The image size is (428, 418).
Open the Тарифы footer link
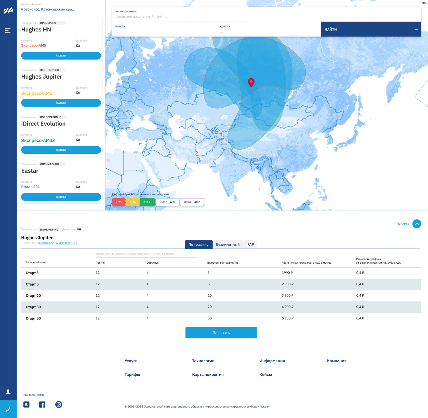point(132,374)
